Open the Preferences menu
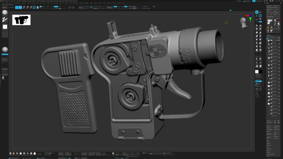This screenshot has height=159, width=283. [75, 3]
